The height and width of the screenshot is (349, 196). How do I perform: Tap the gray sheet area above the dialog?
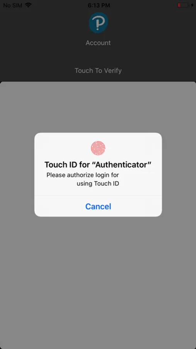pos(98,107)
